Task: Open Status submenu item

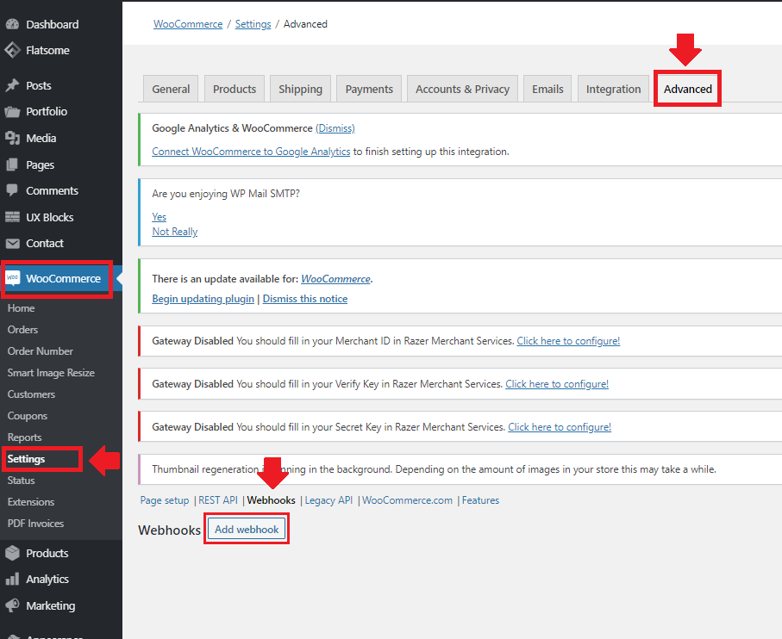Action: [21, 481]
